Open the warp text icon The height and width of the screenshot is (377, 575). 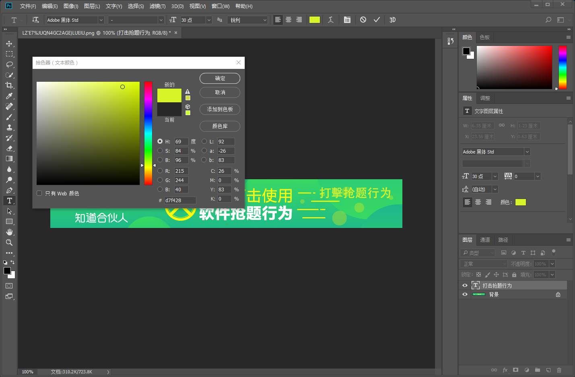tap(331, 20)
